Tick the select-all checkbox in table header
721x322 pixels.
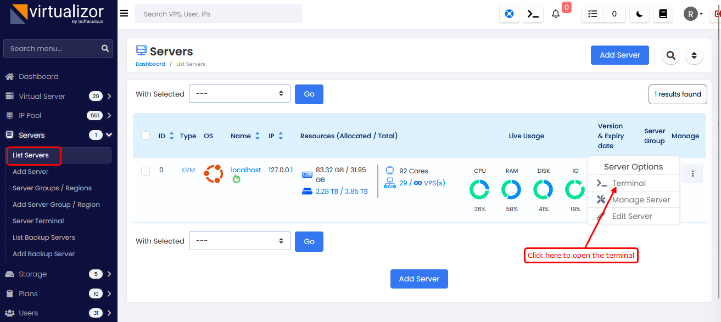tap(146, 136)
